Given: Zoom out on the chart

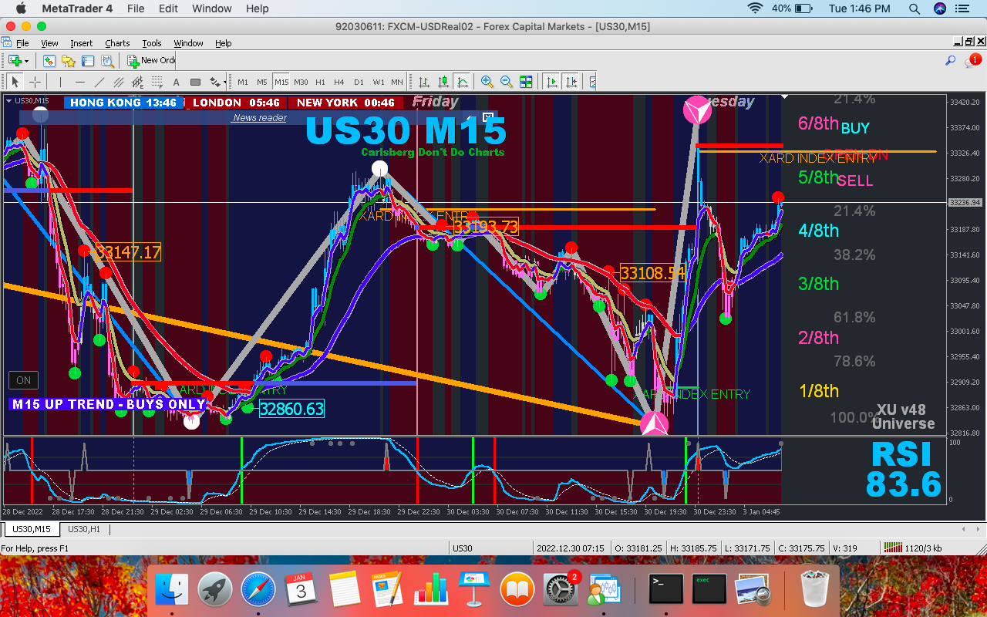Looking at the screenshot, I should pyautogui.click(x=507, y=82).
